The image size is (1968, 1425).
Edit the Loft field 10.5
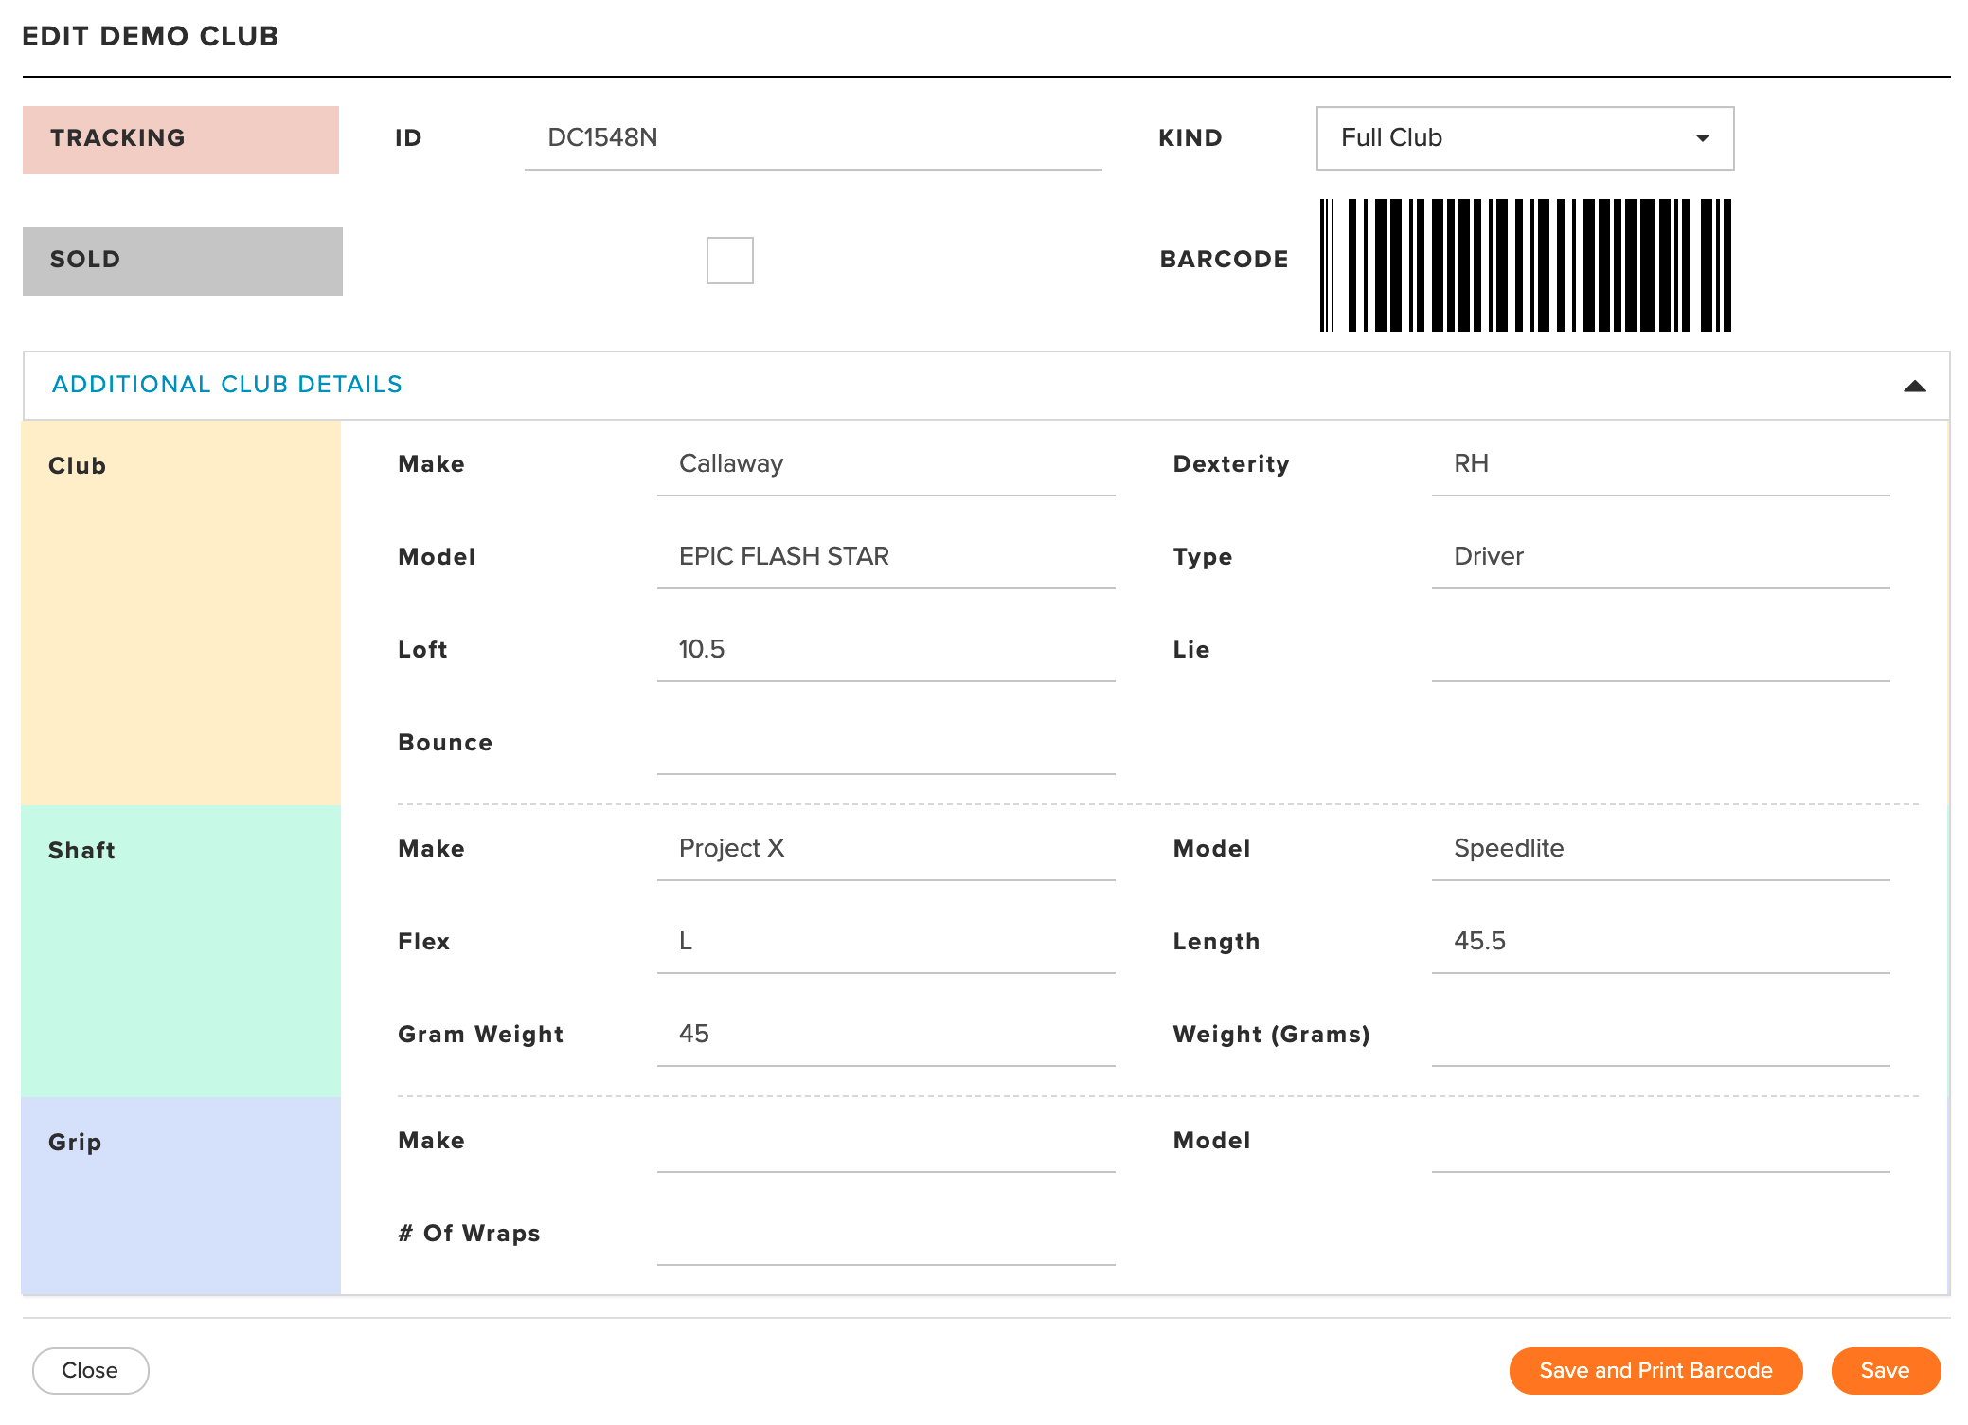coord(886,650)
